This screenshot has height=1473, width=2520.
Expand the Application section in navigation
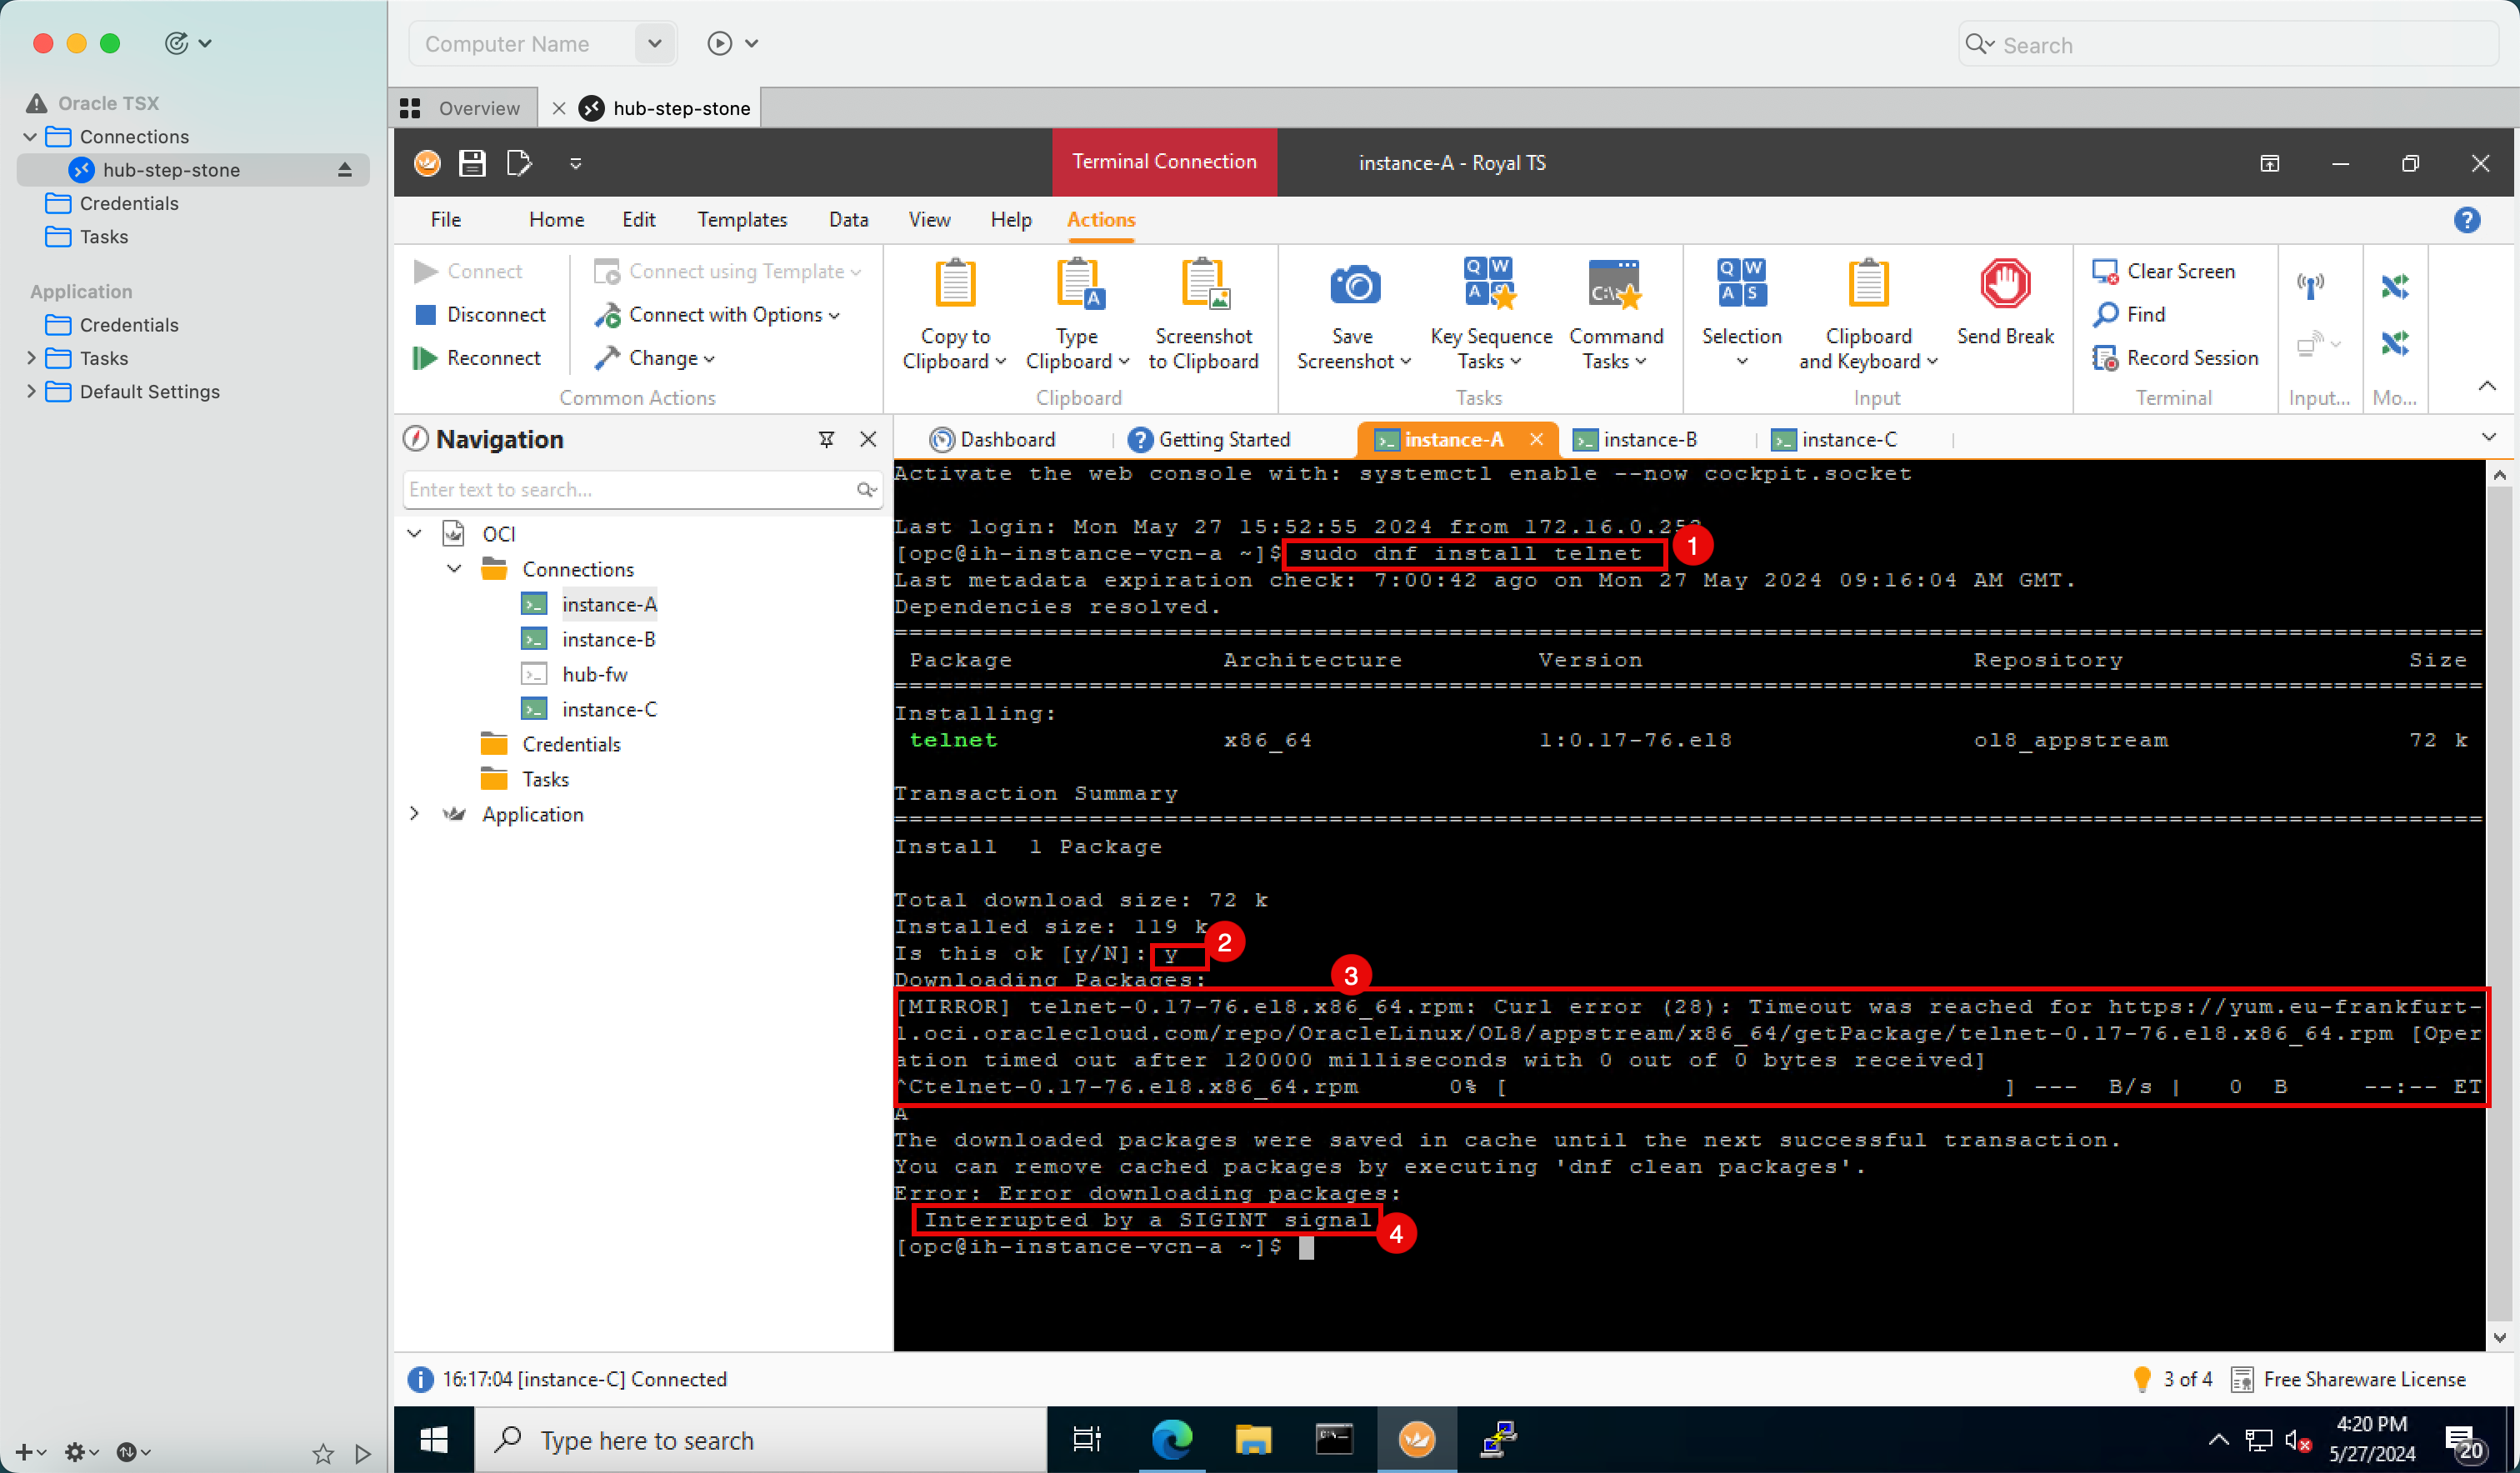(416, 814)
